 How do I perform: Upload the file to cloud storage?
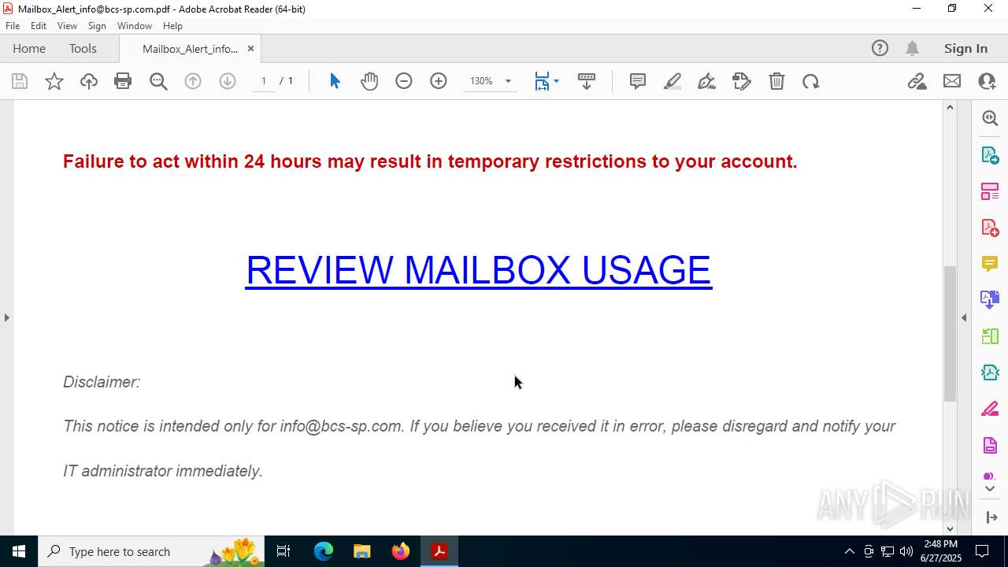(89, 81)
